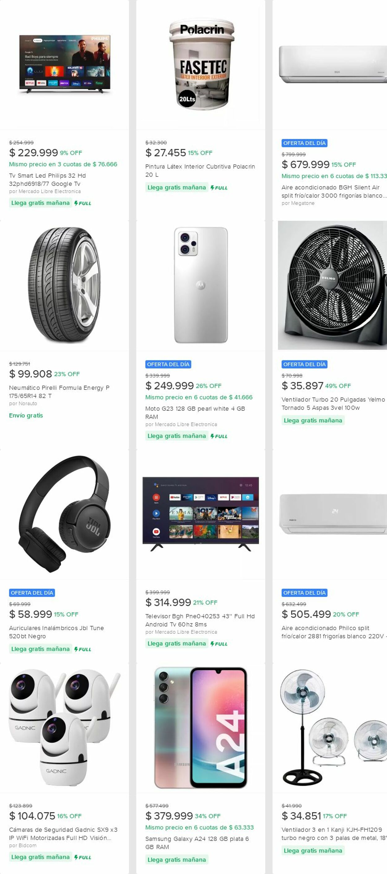
Task: Click Samsung A24 installment offer text
Action: pyautogui.click(x=199, y=827)
